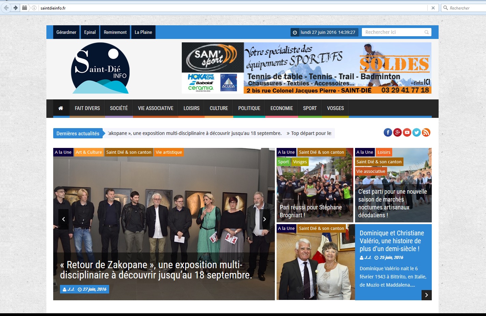
Task: Open the YouTube social icon
Action: (x=407, y=133)
